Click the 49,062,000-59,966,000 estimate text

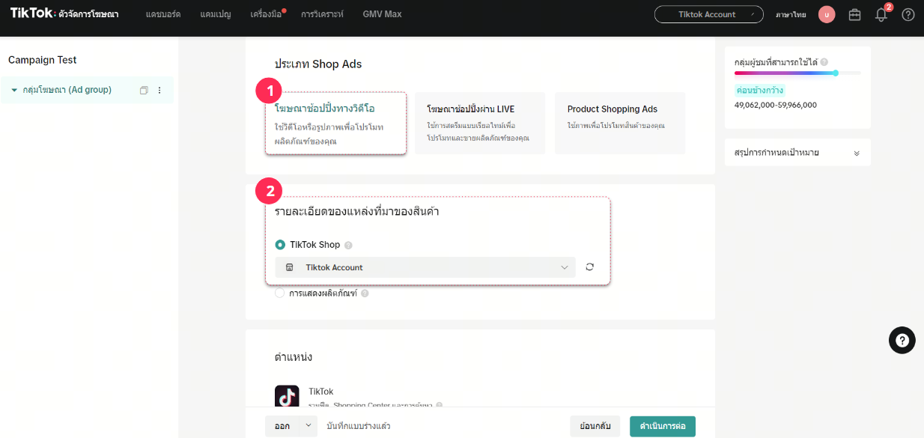click(x=776, y=105)
